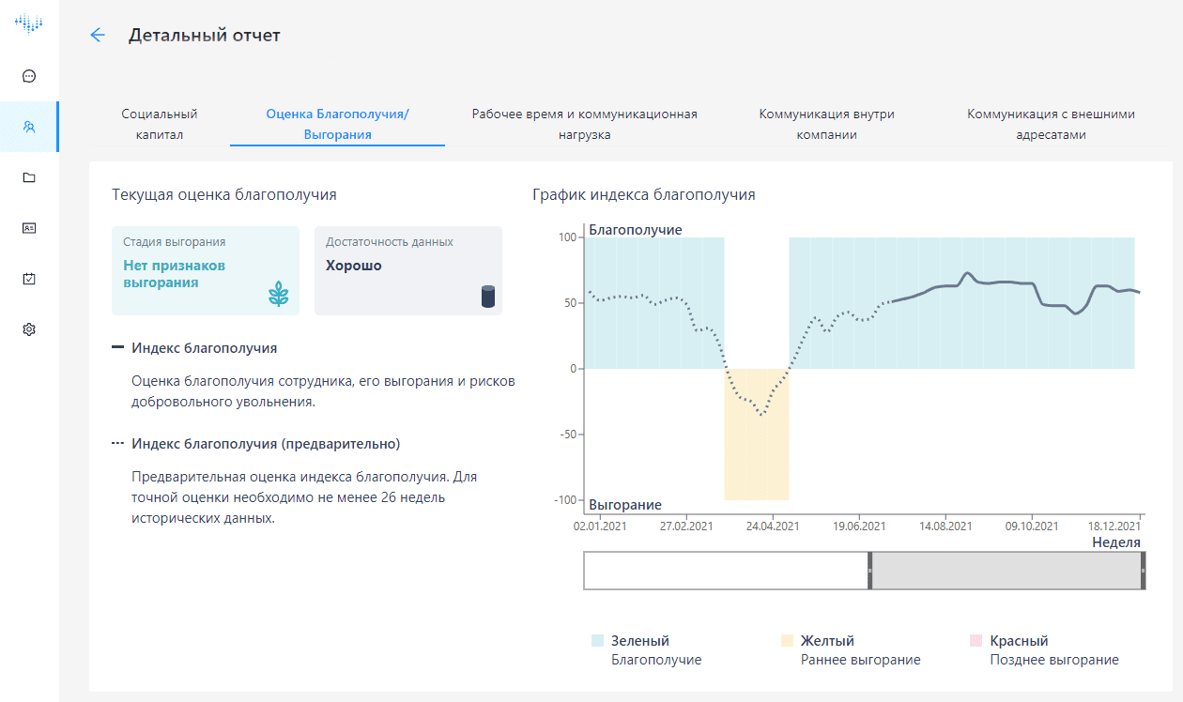Select the employees people icon in sidebar
This screenshot has width=1183, height=702.
pyautogui.click(x=29, y=127)
